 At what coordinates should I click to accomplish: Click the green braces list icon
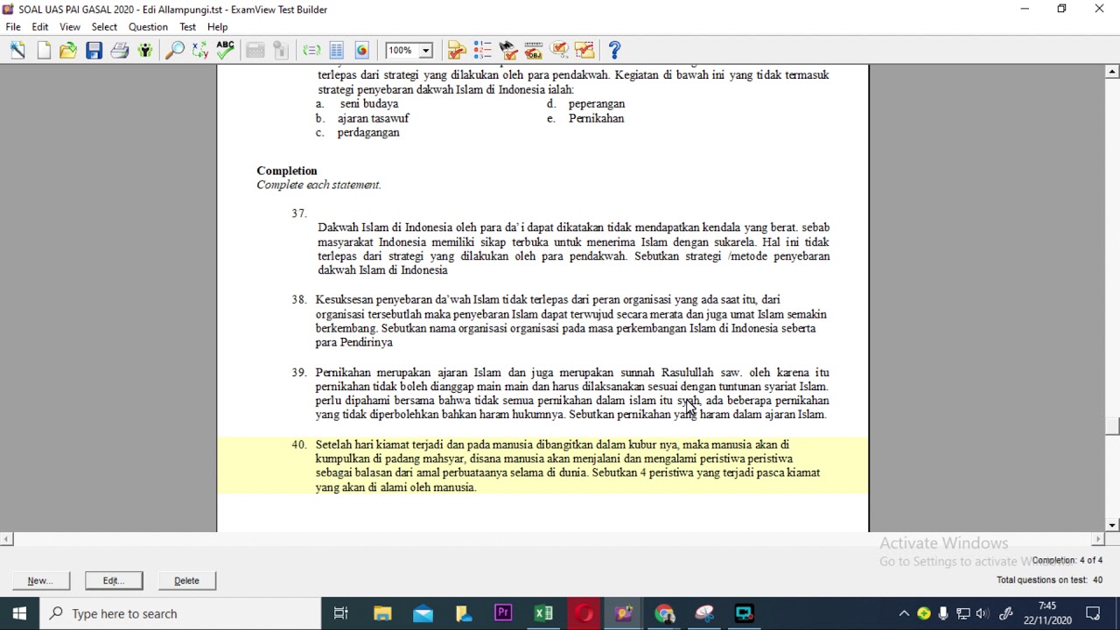[311, 50]
